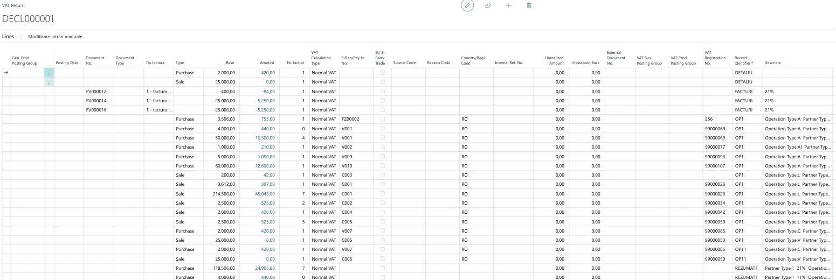Select document number FV000012
This screenshot has height=280, width=836.
[x=96, y=92]
